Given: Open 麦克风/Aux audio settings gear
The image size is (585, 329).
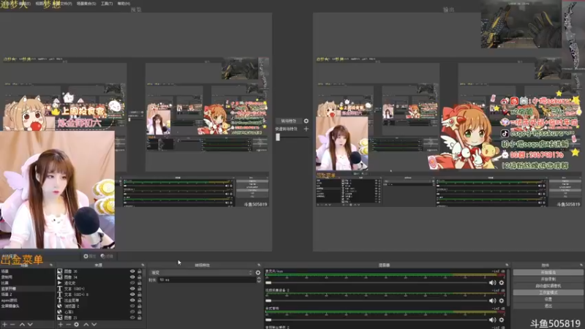Looking at the screenshot, I should click(502, 283).
